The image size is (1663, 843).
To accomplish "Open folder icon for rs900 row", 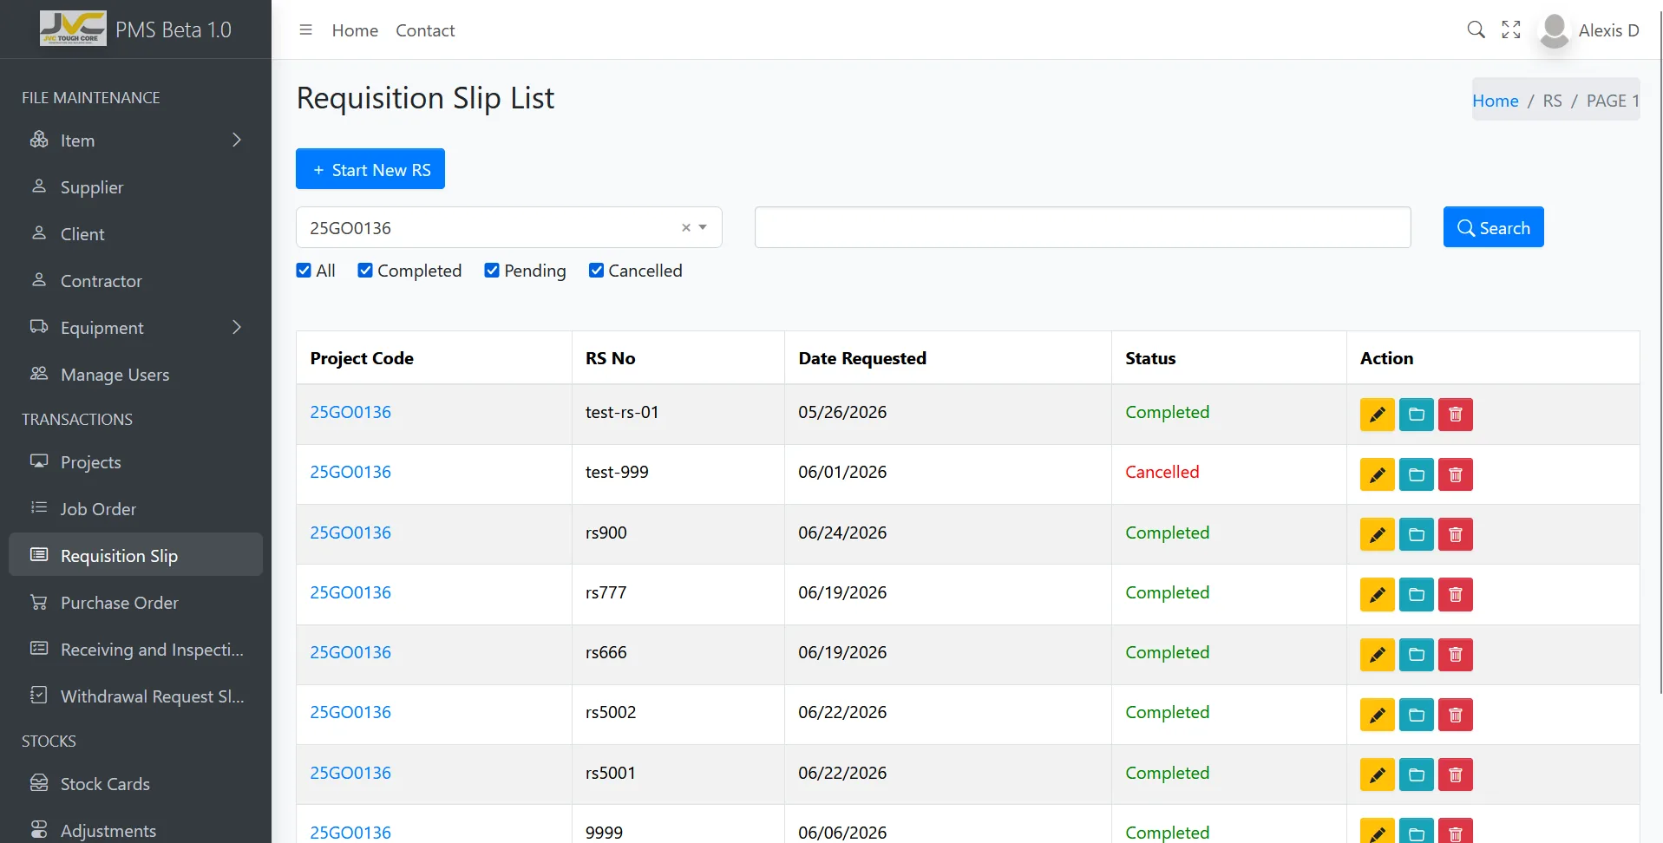I will [1417, 534].
